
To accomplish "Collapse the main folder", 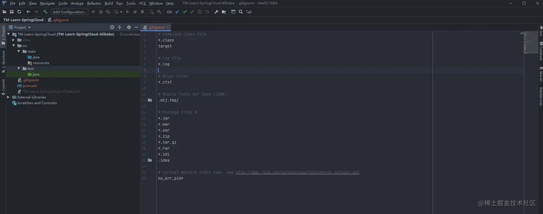I will [19, 51].
